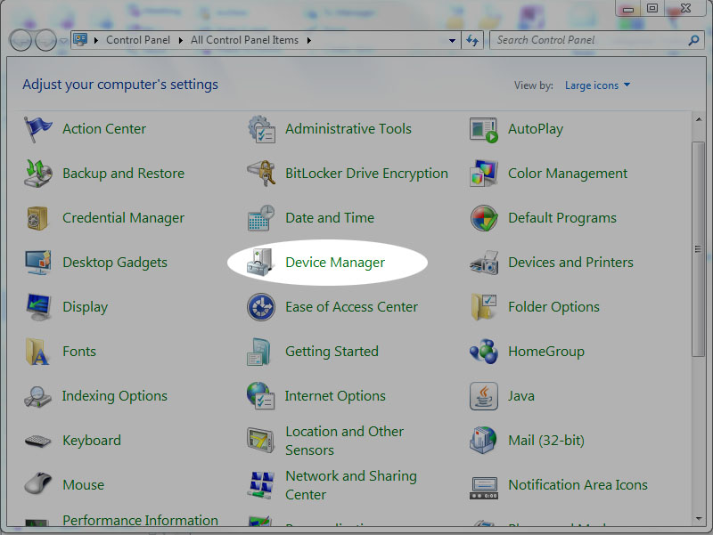Open recent pages dropdown beside navigation buttons

[x=63, y=41]
